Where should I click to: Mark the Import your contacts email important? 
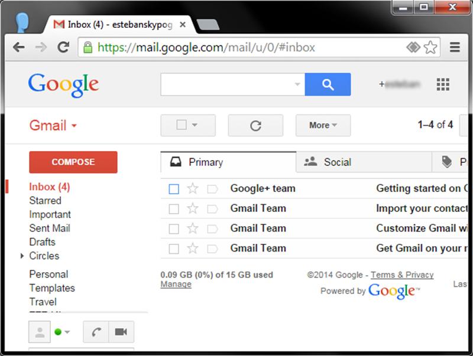pos(212,209)
